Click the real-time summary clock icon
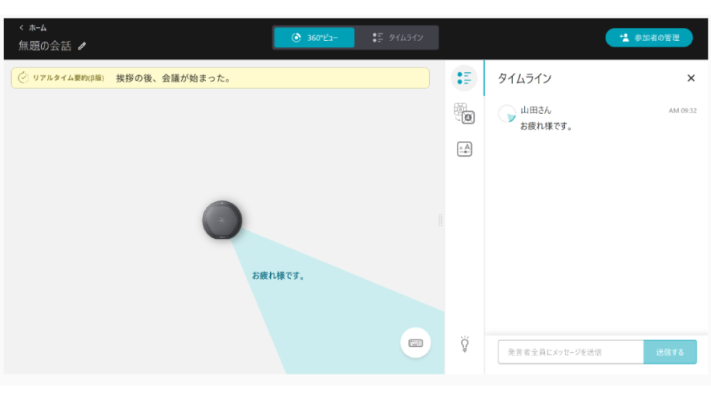This screenshot has height=400, width=711. [23, 78]
